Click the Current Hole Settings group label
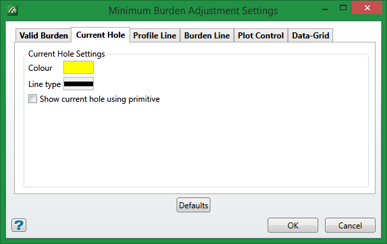 point(67,54)
